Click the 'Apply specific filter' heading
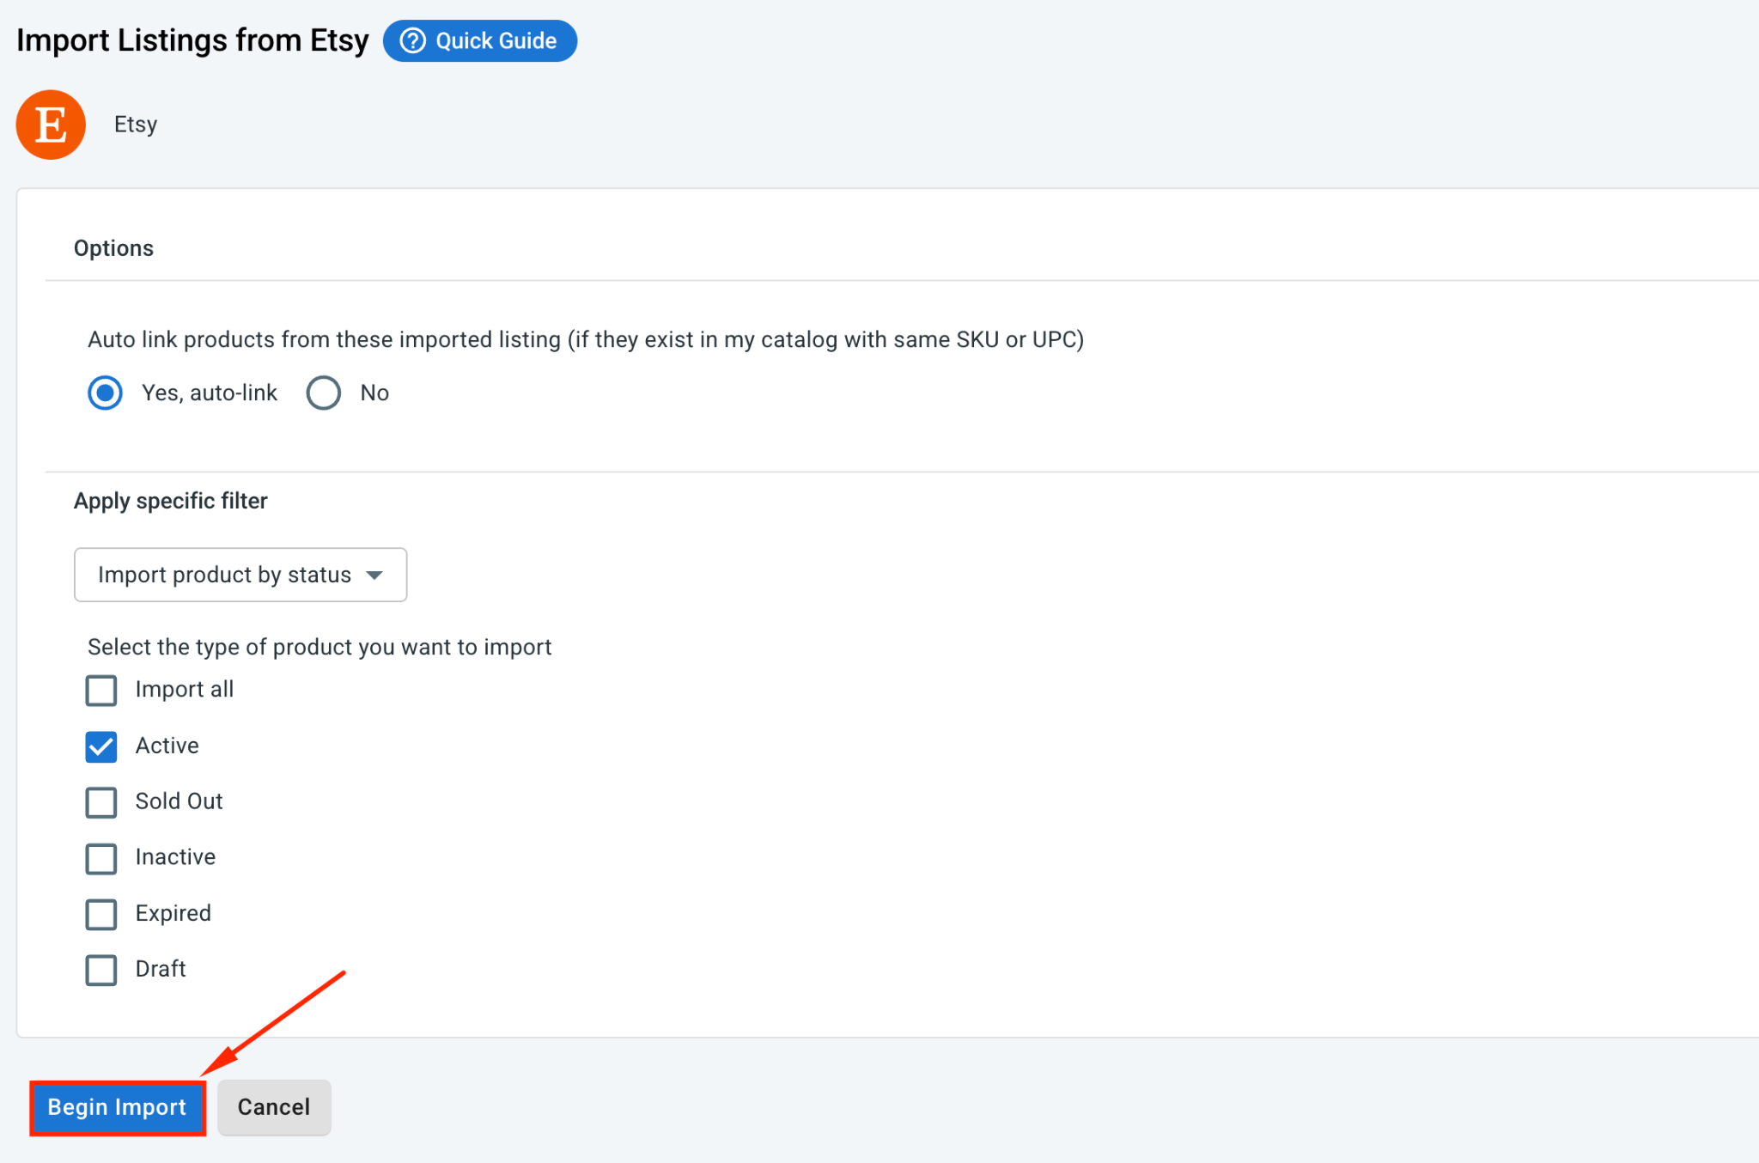Image resolution: width=1759 pixels, height=1163 pixels. click(171, 501)
